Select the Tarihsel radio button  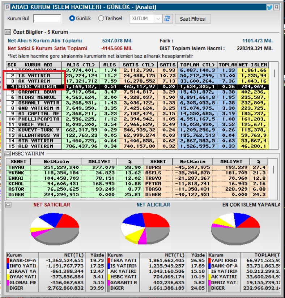coord(101,18)
